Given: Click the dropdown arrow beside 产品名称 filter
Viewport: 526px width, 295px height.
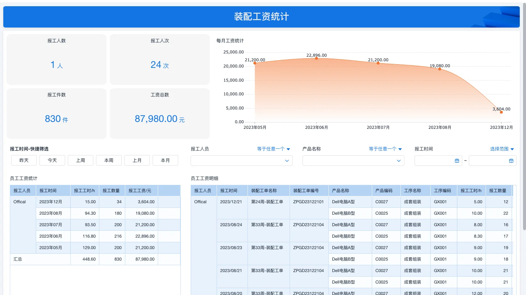Looking at the screenshot, I should pos(400,149).
